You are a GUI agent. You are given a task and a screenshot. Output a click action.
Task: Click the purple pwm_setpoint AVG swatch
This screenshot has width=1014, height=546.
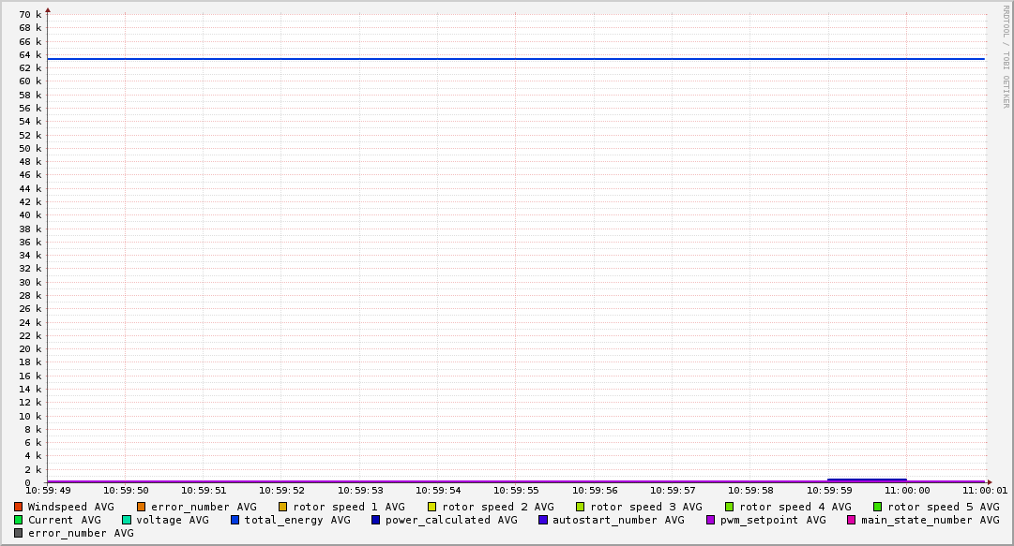[711, 520]
